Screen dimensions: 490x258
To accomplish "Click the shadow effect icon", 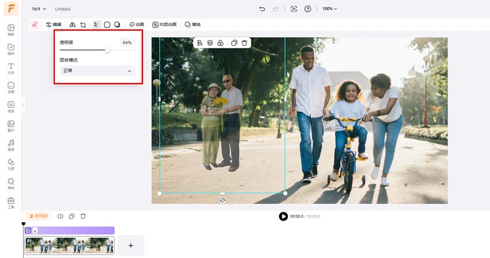I will [117, 25].
